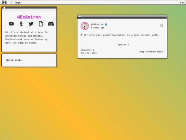186x140 pixels.
Task: Click the Safari rant post description text
Action: tap(120, 35)
